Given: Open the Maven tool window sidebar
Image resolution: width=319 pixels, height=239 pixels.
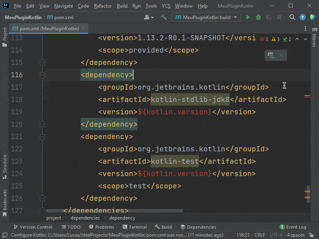Looking at the screenshot, I should 314,40.
